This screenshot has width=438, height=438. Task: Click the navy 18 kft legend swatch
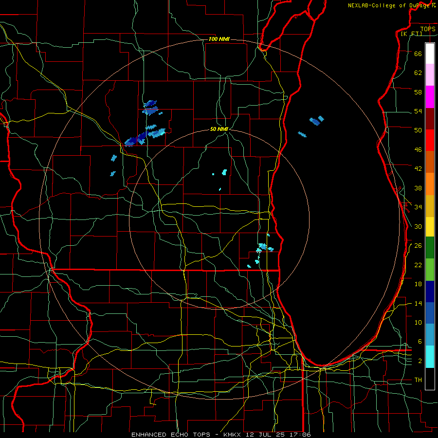tap(430, 292)
